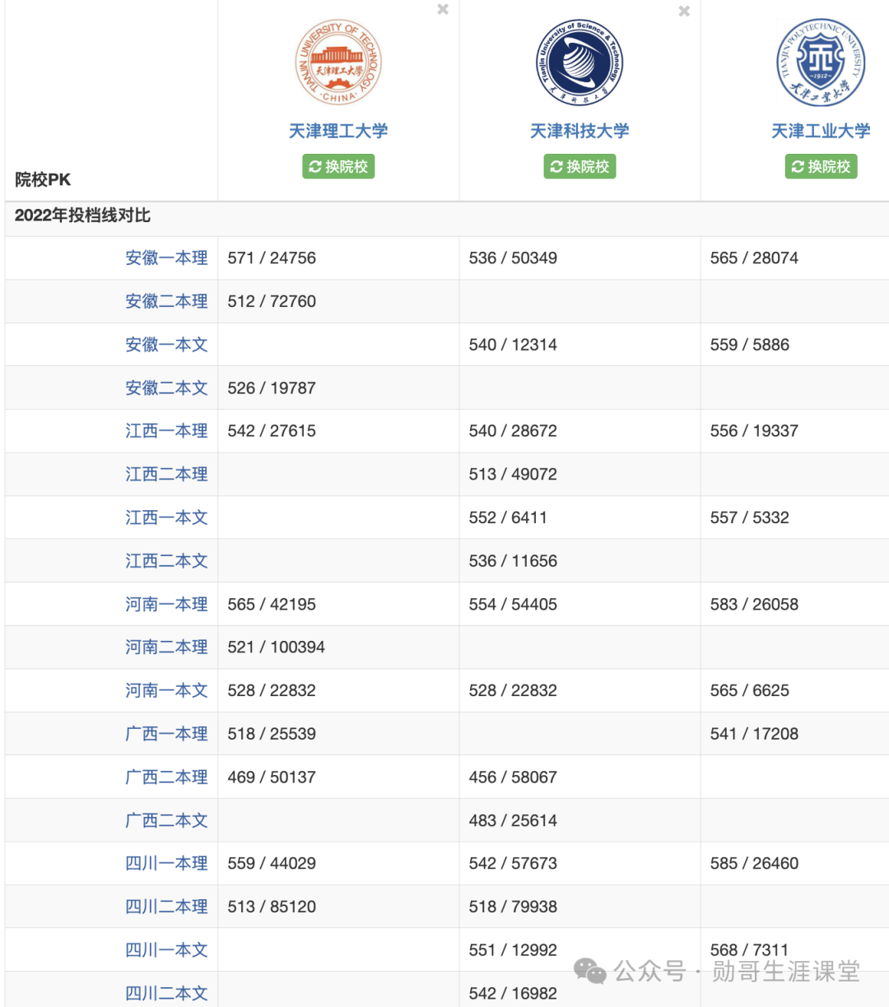889x1007 pixels.
Task: Select the 安徽一本理 row link
Action: tap(166, 258)
